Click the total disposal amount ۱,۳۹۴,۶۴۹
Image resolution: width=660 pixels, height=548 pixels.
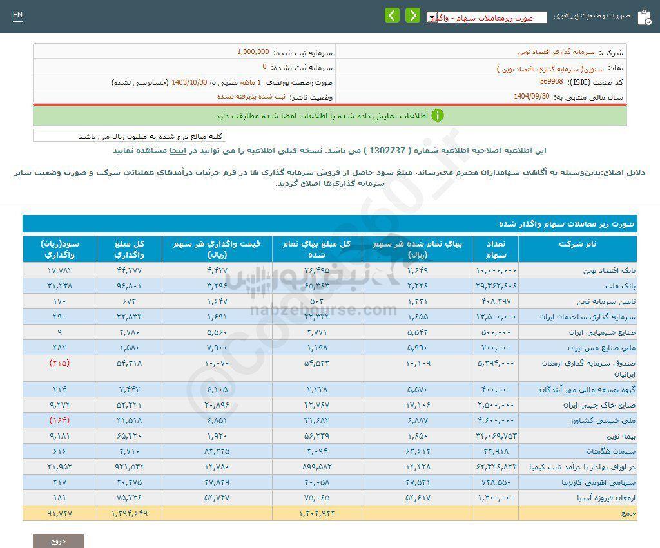pyautogui.click(x=129, y=513)
